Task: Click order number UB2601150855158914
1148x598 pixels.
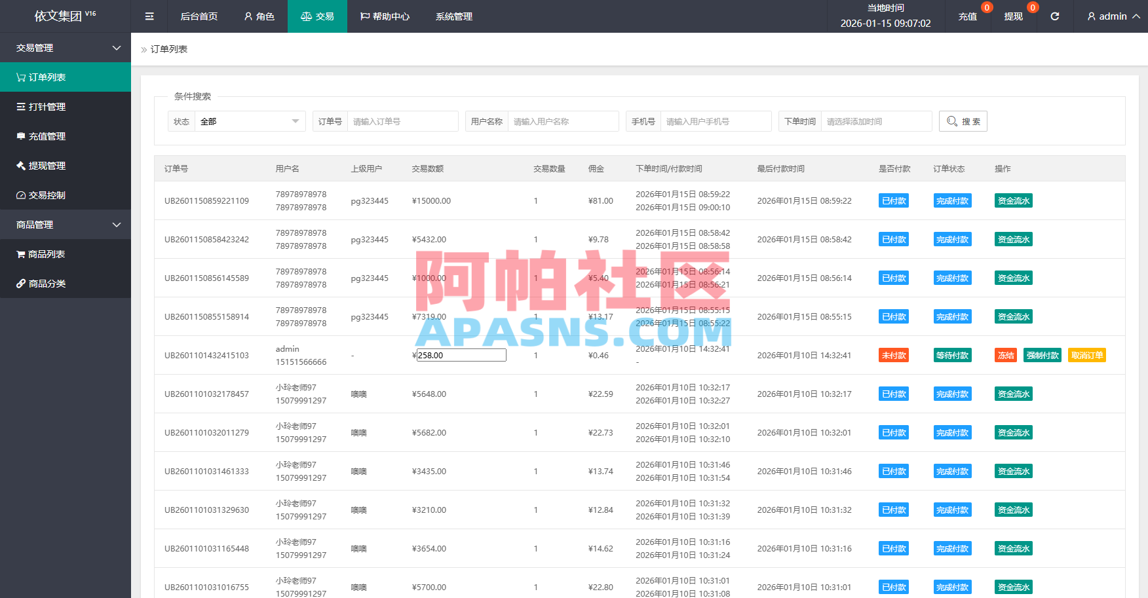Action: click(206, 316)
